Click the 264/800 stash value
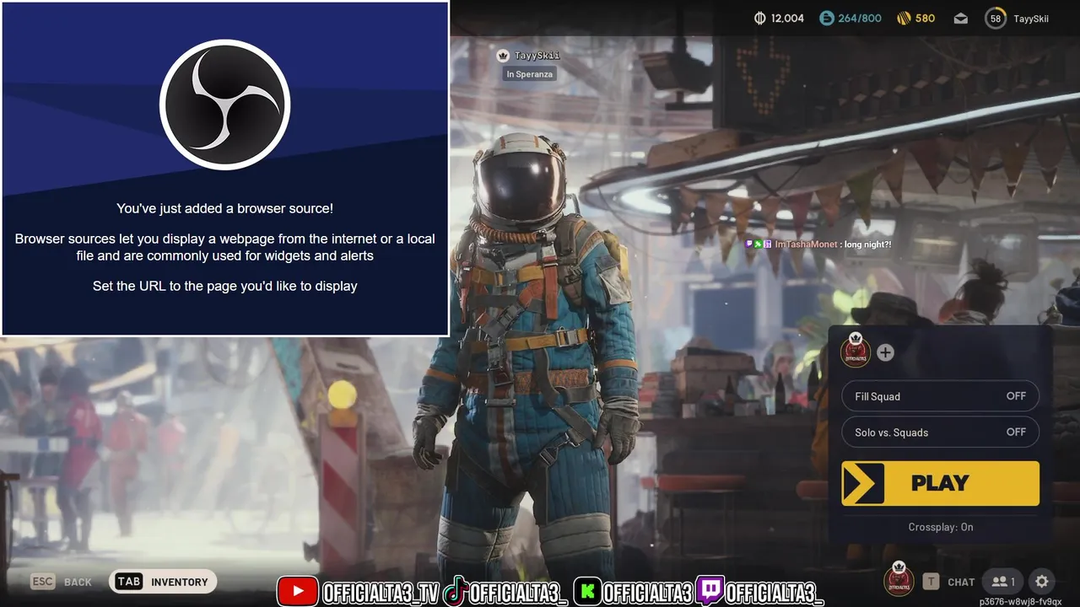 pyautogui.click(x=860, y=19)
